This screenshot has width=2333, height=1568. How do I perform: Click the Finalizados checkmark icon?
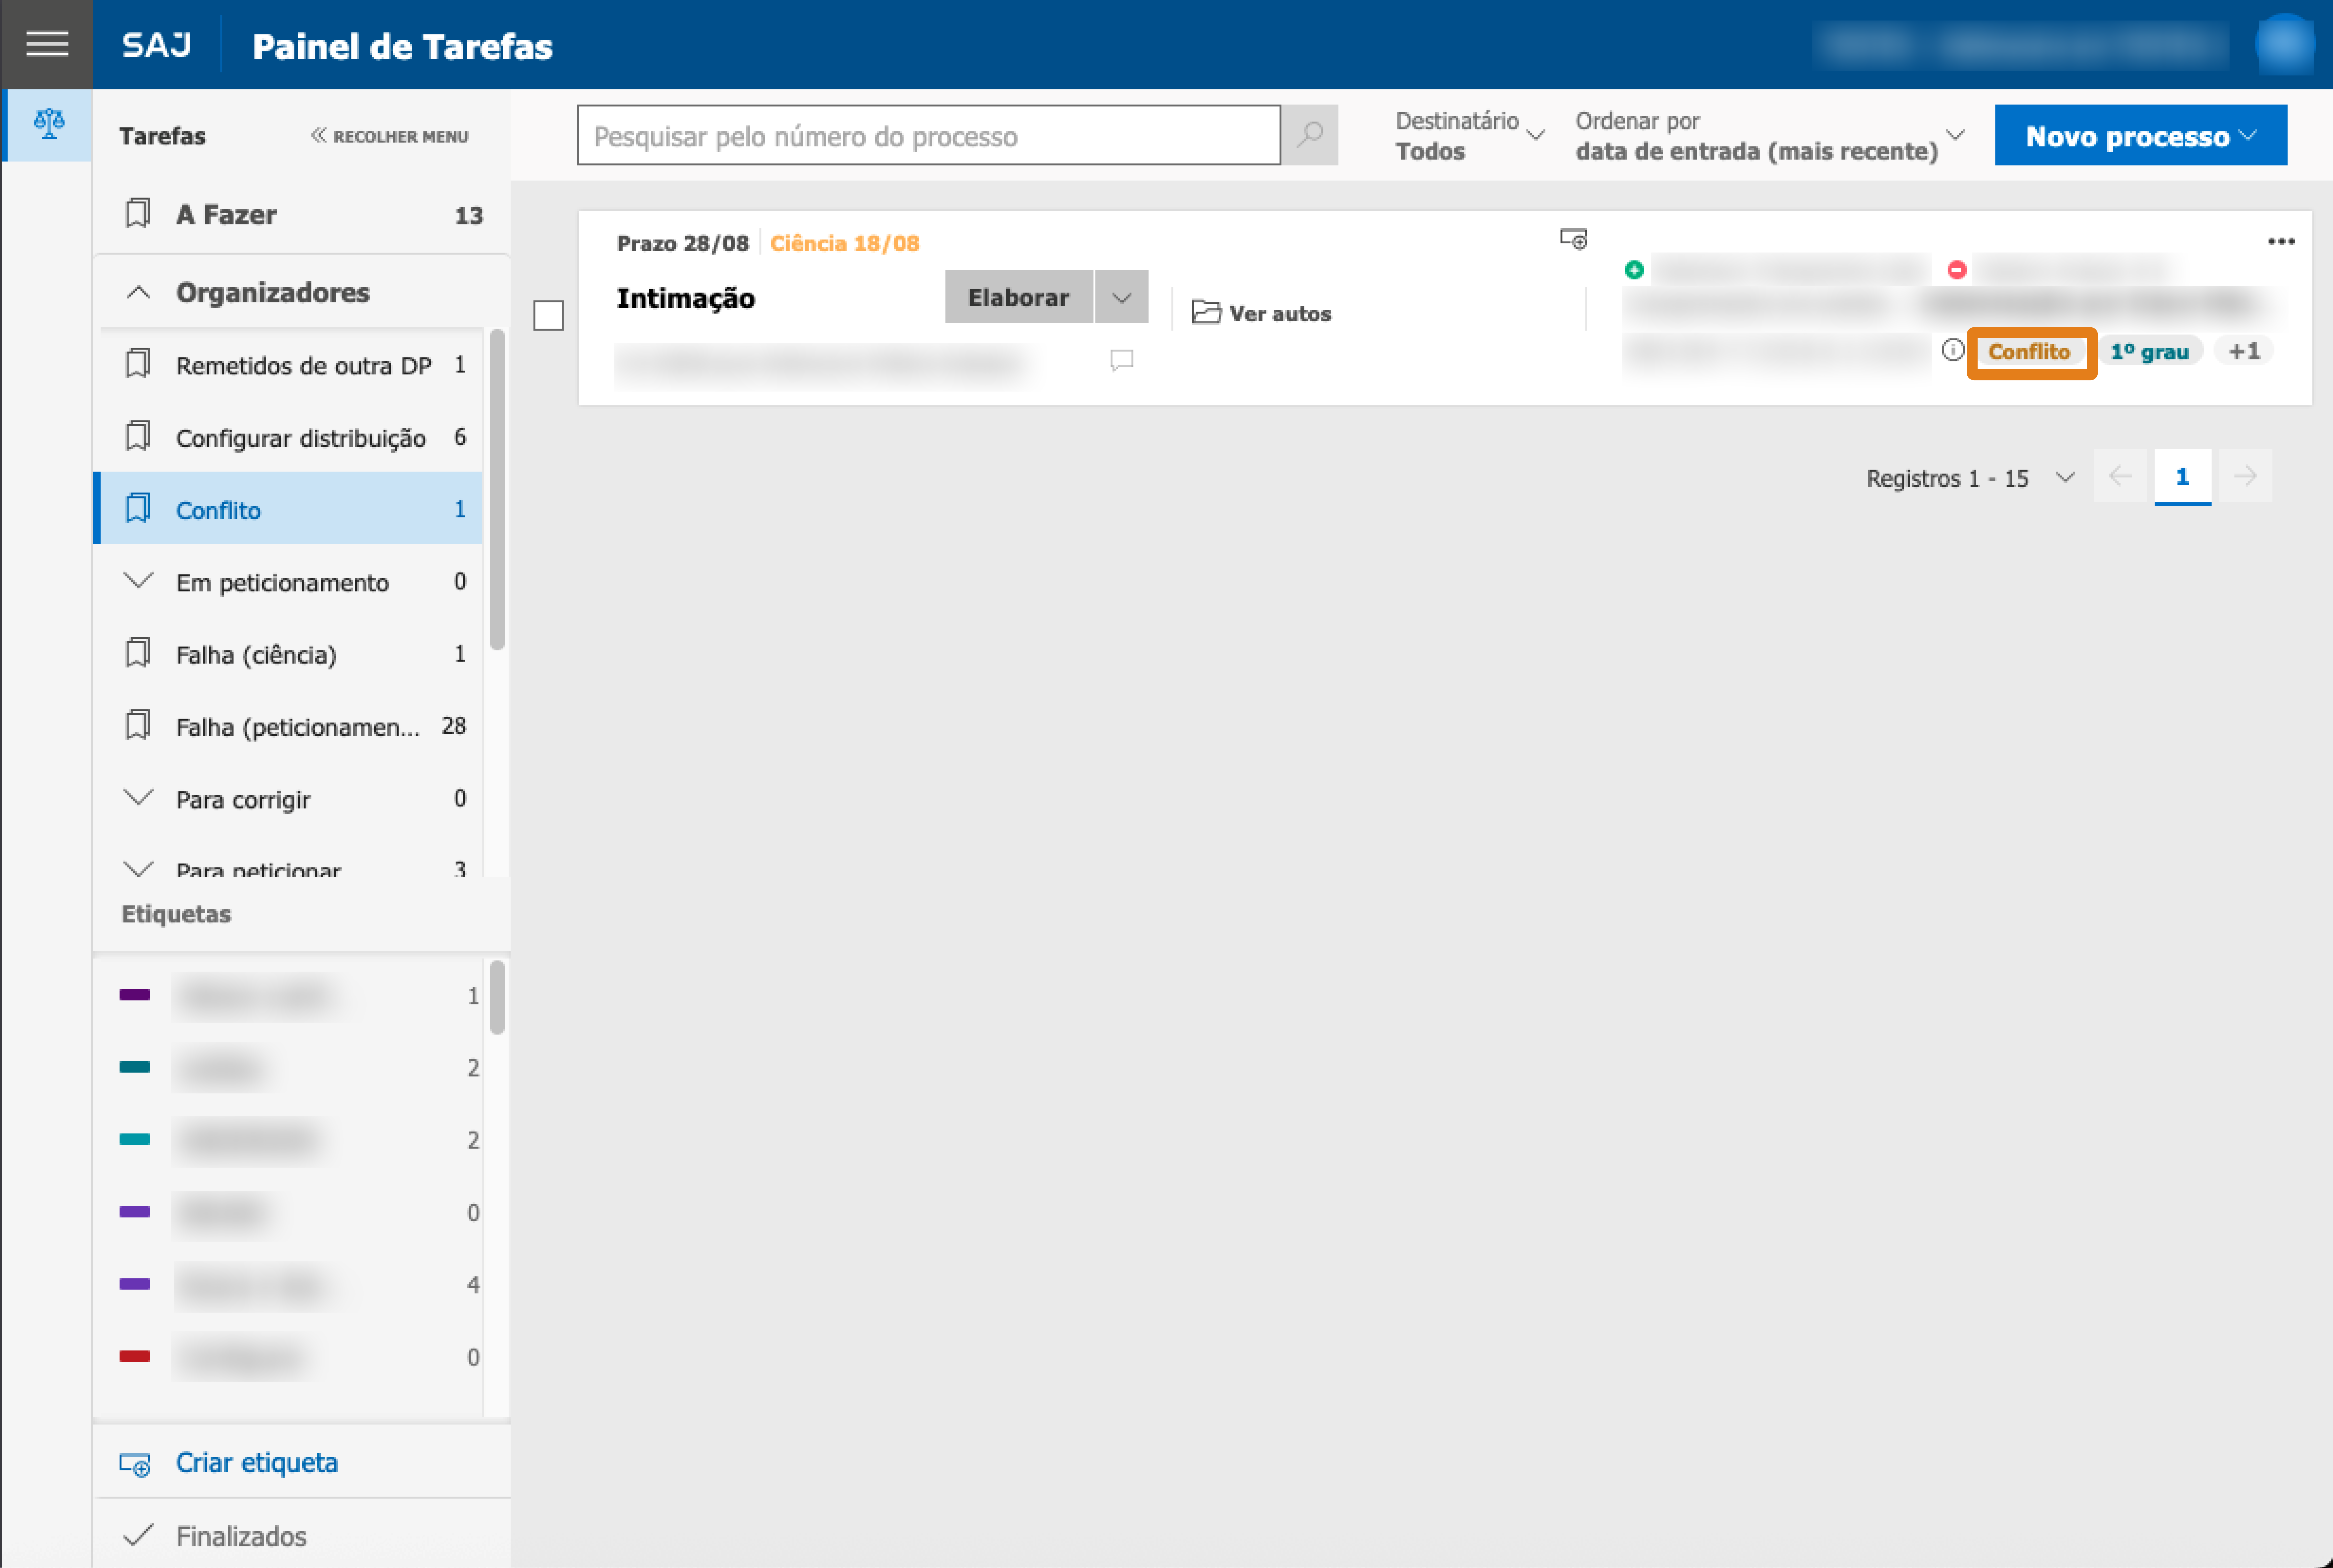tap(138, 1535)
